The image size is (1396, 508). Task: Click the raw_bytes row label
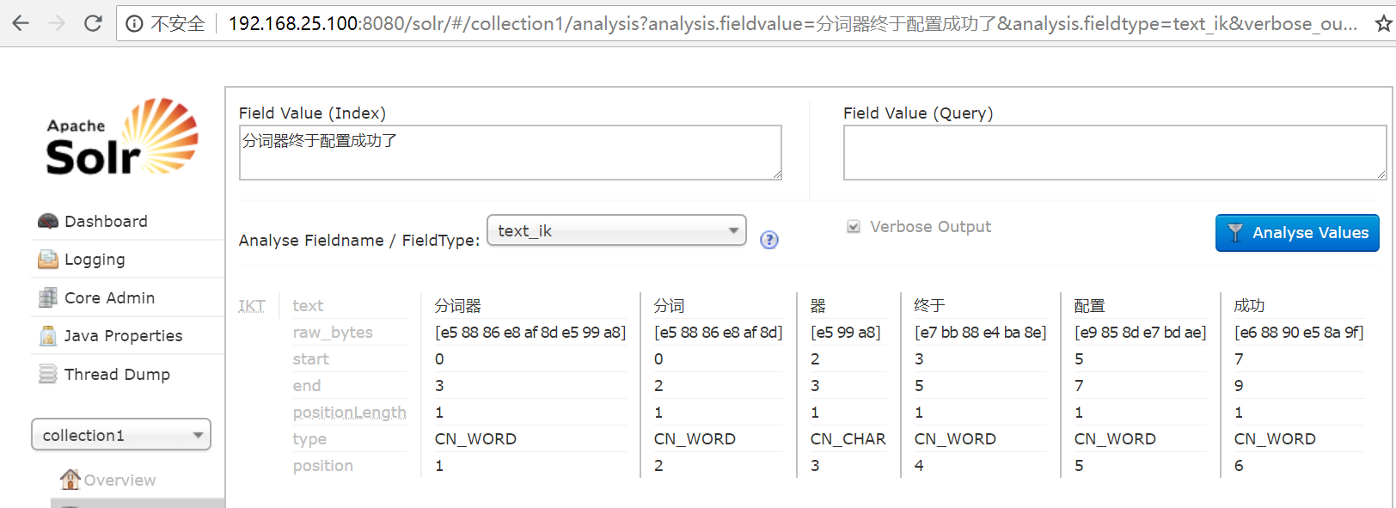[333, 333]
